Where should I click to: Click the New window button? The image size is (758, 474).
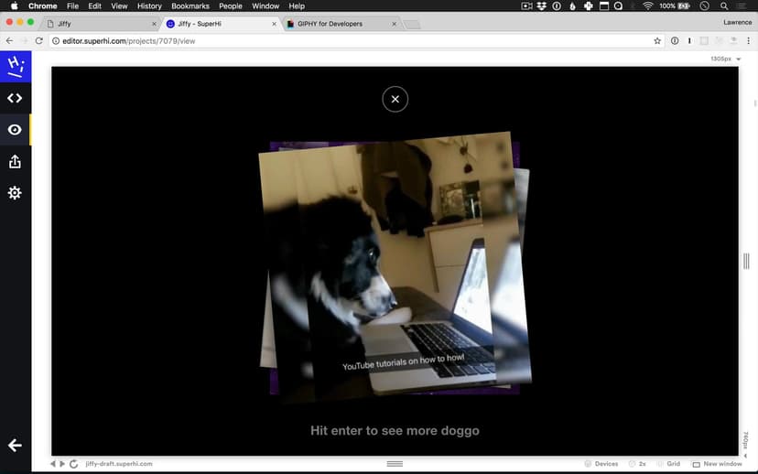(x=717, y=464)
